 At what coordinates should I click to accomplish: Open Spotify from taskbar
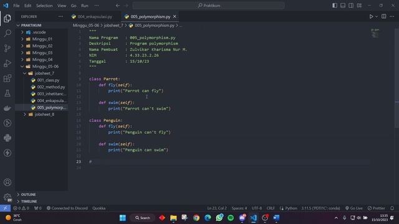231,218
